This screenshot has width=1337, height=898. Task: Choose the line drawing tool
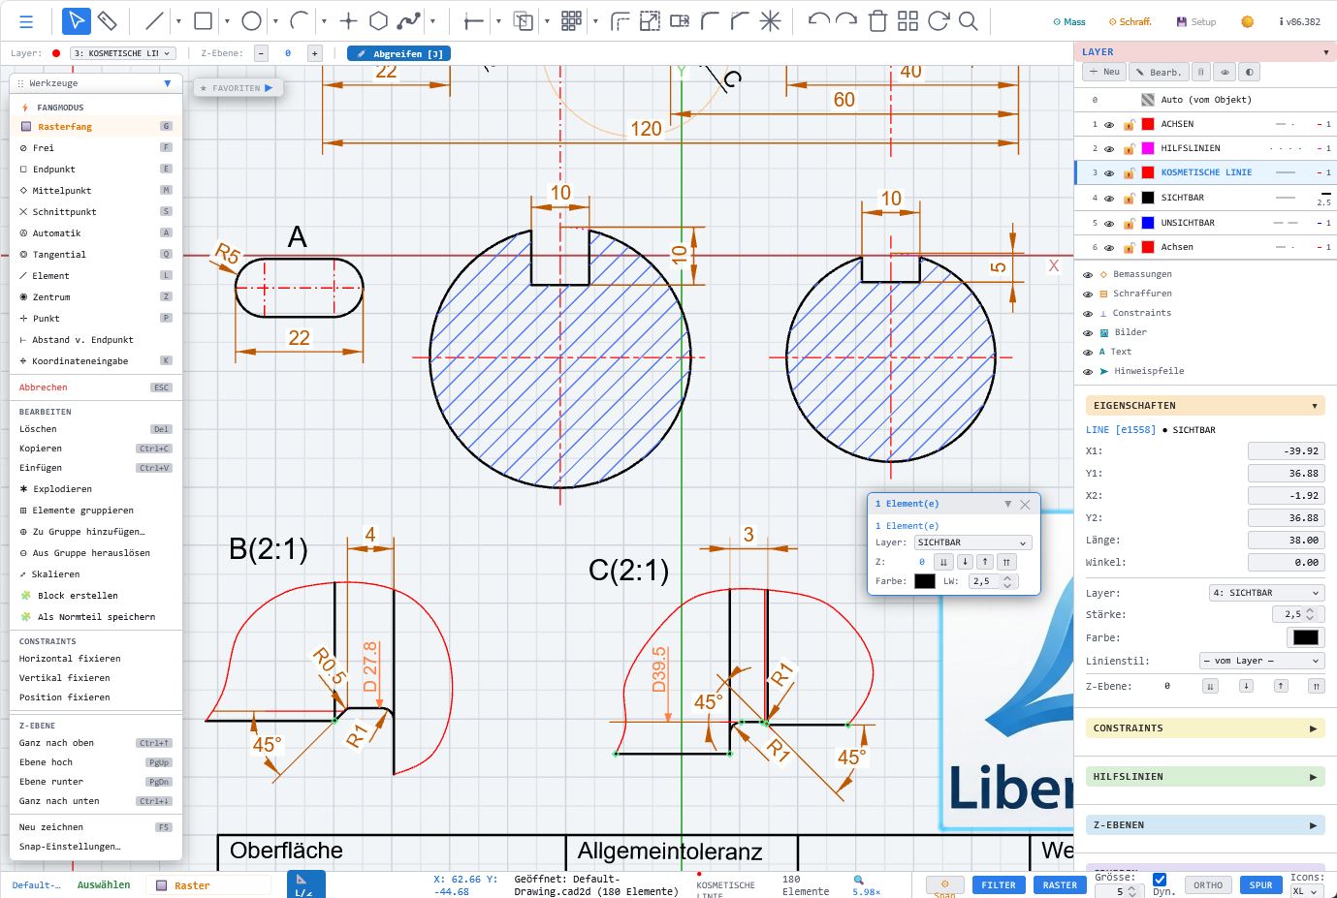(154, 21)
